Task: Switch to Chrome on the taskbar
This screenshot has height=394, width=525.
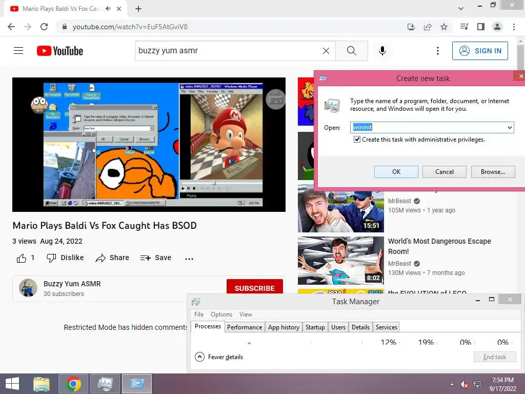Action: coord(73,384)
